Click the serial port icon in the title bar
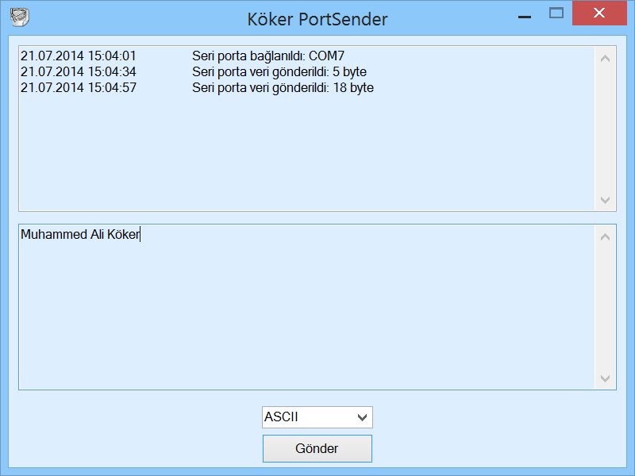 click(17, 14)
